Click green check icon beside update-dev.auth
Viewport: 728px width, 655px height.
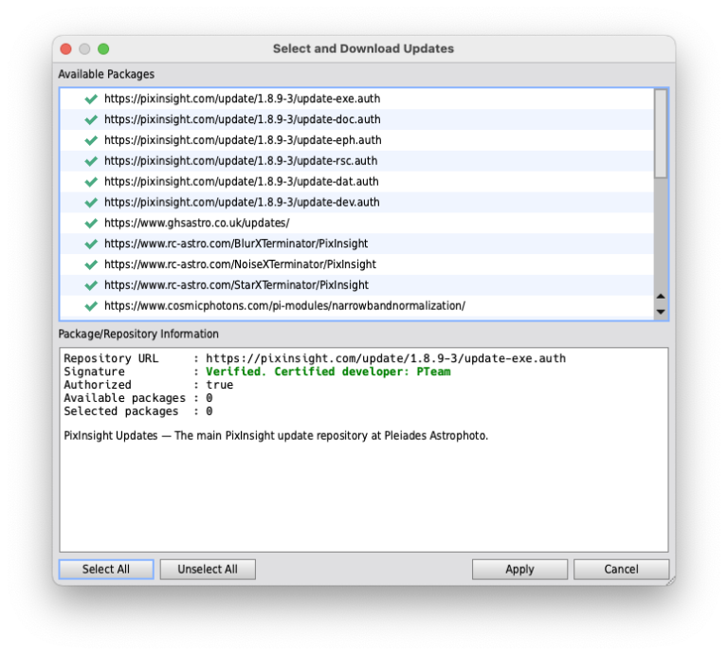pyautogui.click(x=91, y=202)
